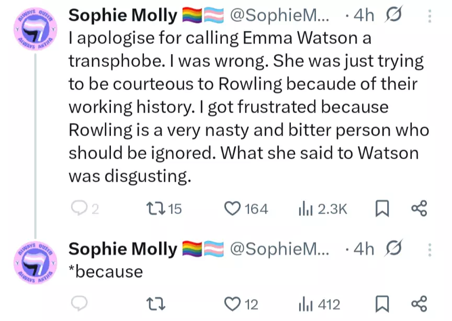Viewport: 452px width, 321px height.
Task: Share the first tweet via share icon
Action: (419, 208)
